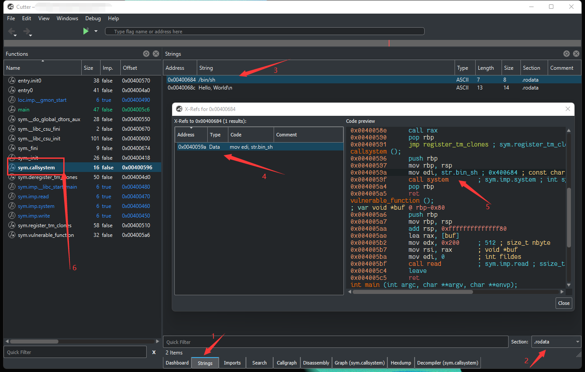This screenshot has height=372, width=585.
Task: Select the /bin/sh string row
Action: (x=373, y=80)
